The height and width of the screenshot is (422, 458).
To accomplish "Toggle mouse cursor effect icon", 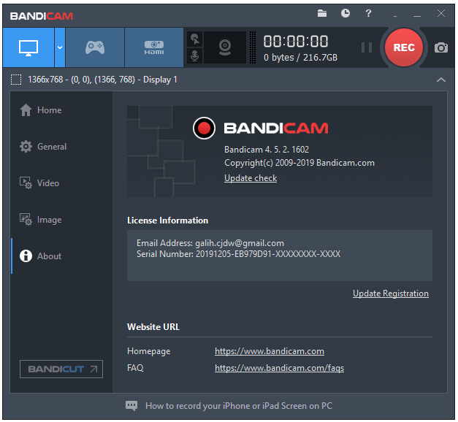I will [195, 39].
